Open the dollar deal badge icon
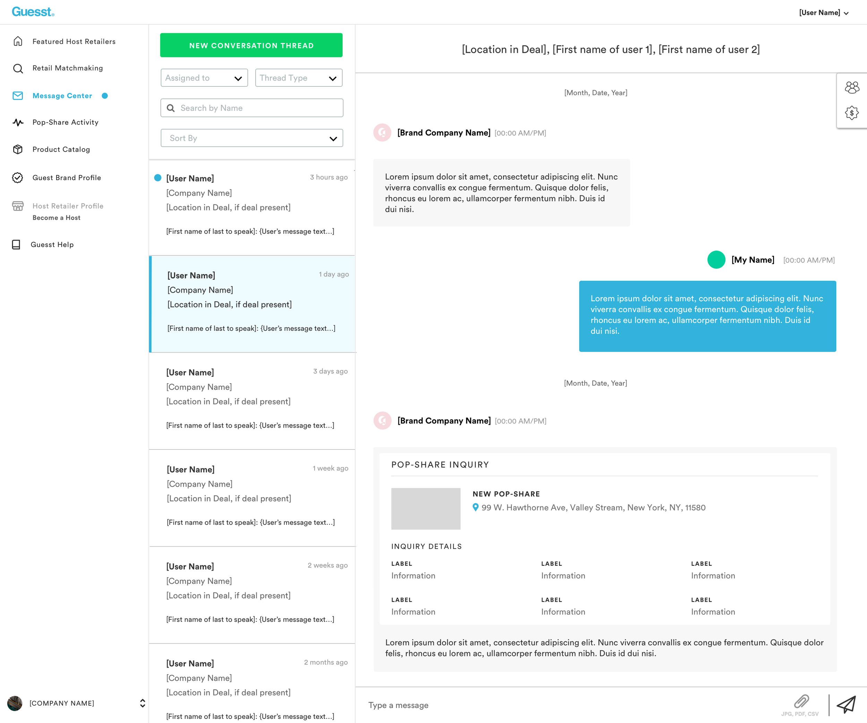The width and height of the screenshot is (867, 723). coord(852,113)
